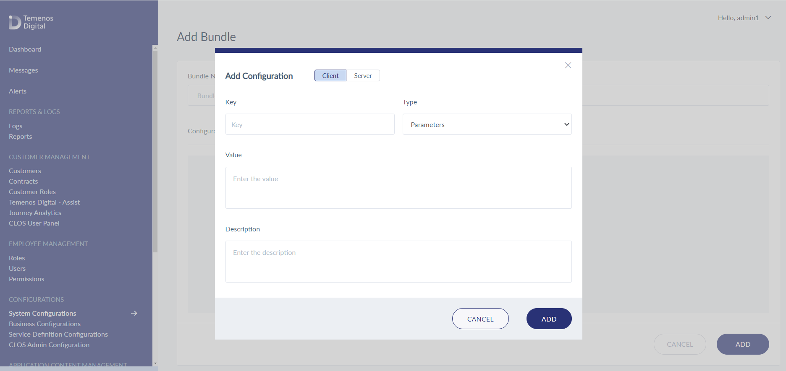Screen dimensions: 786x371
Task: Click the arrow beside System Configurations
Action: (x=134, y=313)
